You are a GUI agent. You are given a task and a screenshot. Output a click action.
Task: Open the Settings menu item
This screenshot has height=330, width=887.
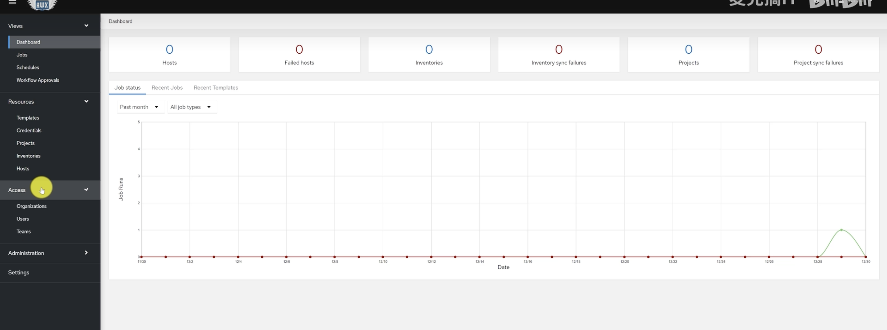[18, 272]
